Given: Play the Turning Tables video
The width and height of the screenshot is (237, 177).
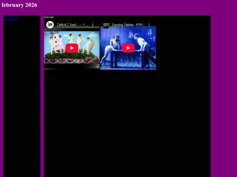Looking at the screenshot, I should pyautogui.click(x=128, y=48).
